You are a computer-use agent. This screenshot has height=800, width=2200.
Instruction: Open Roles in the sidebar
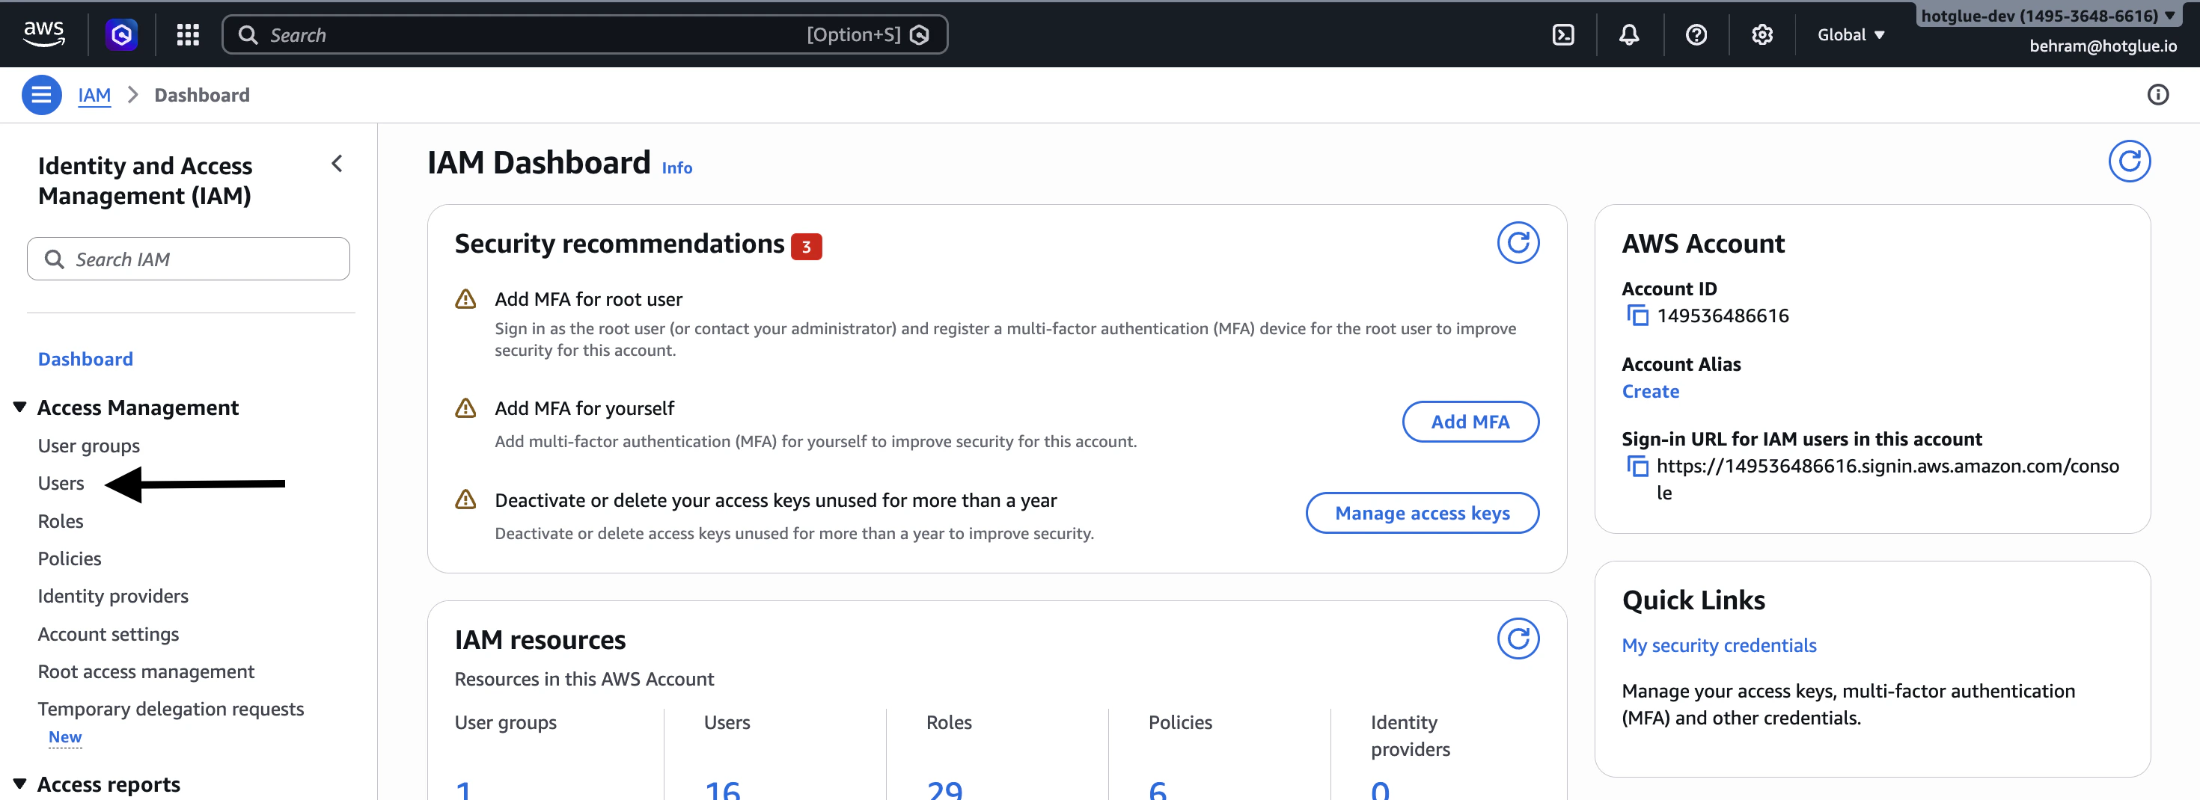coord(61,521)
